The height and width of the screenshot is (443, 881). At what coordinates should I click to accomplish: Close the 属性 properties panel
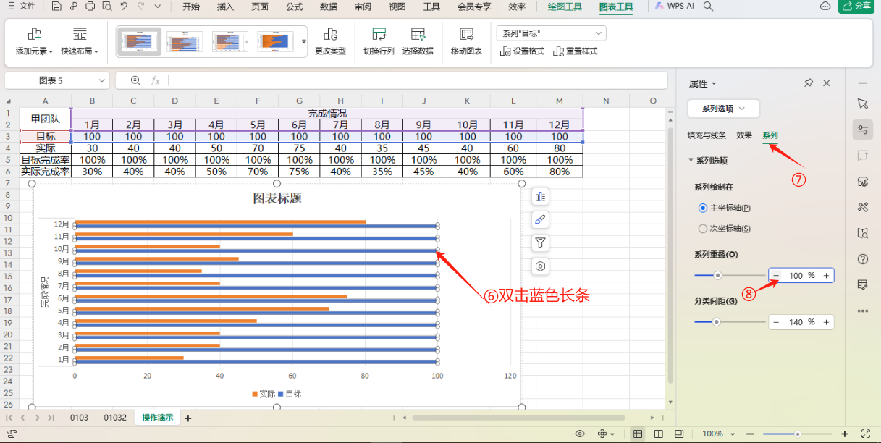827,83
